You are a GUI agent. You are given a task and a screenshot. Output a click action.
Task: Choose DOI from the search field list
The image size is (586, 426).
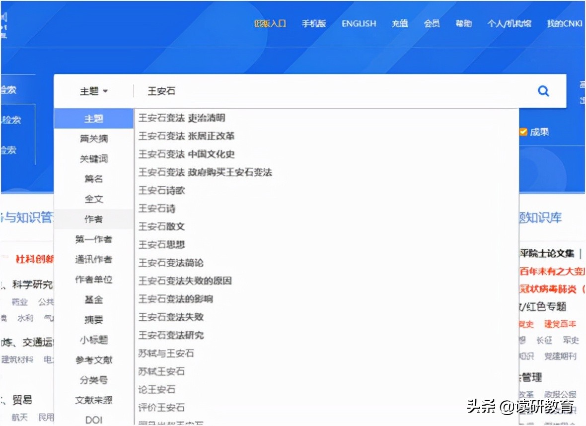tap(93, 420)
